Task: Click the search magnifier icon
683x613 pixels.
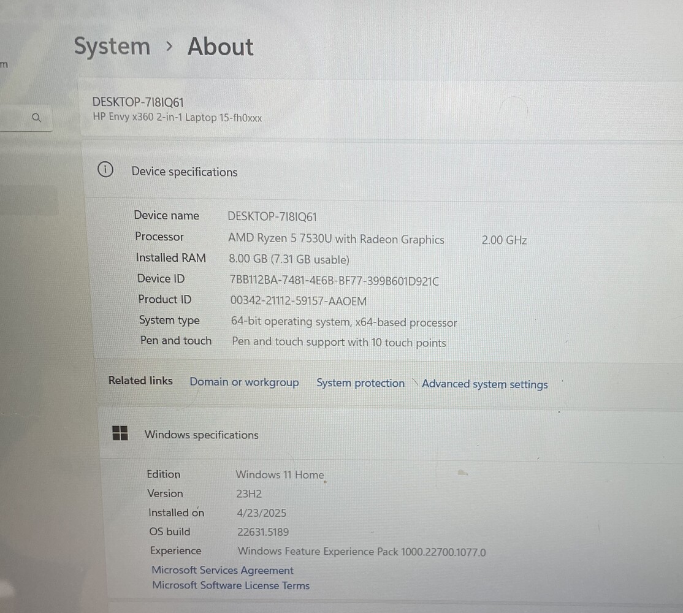Action: (x=37, y=118)
